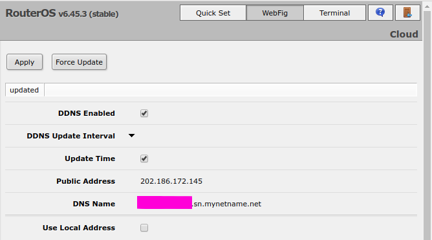This screenshot has width=432, height=240.
Task: Click the Public Address value 202.186.172.145
Action: (171, 181)
